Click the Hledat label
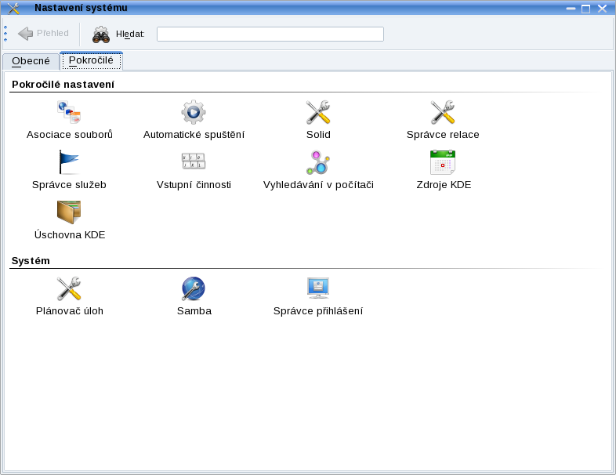This screenshot has height=475, width=616. tap(130, 34)
